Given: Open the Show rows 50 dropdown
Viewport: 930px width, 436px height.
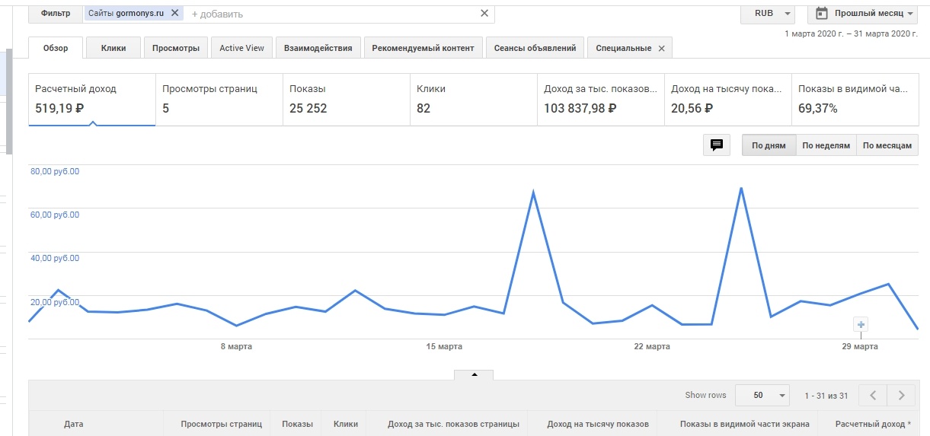Looking at the screenshot, I should 762,396.
